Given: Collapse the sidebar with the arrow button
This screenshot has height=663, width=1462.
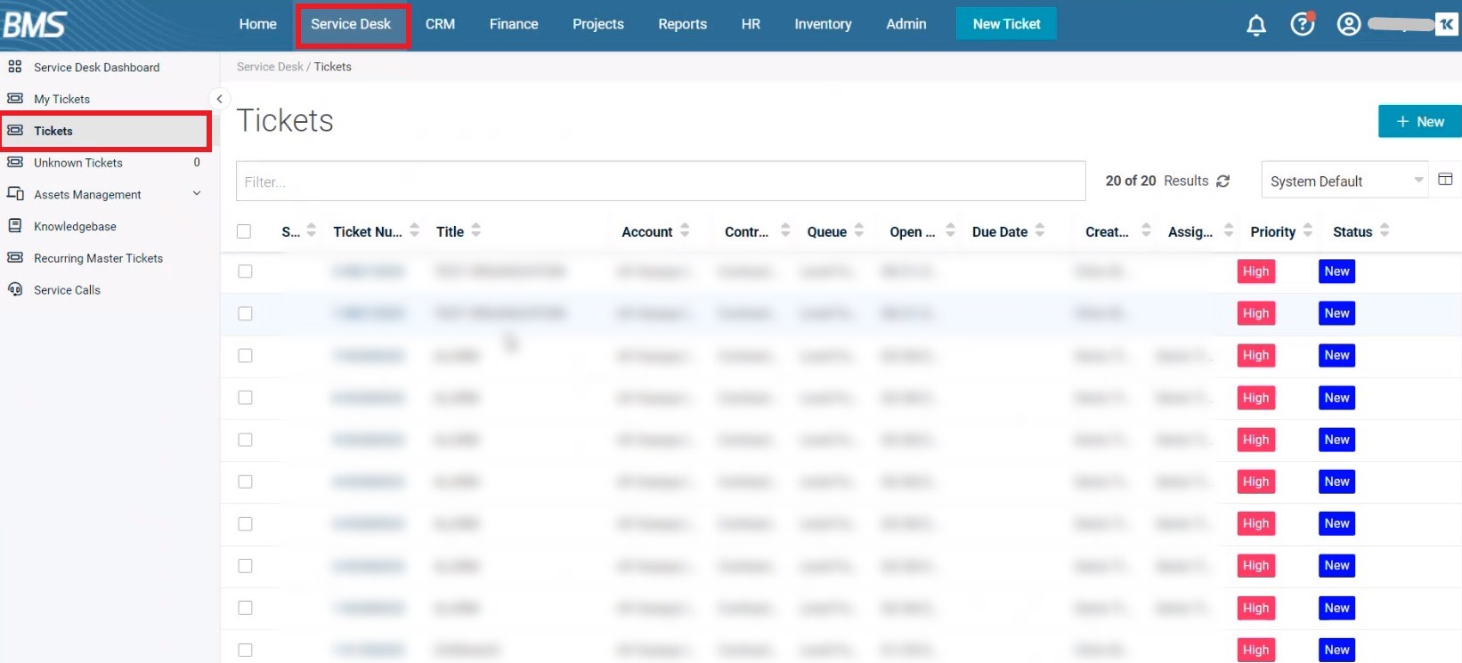Looking at the screenshot, I should 219,99.
